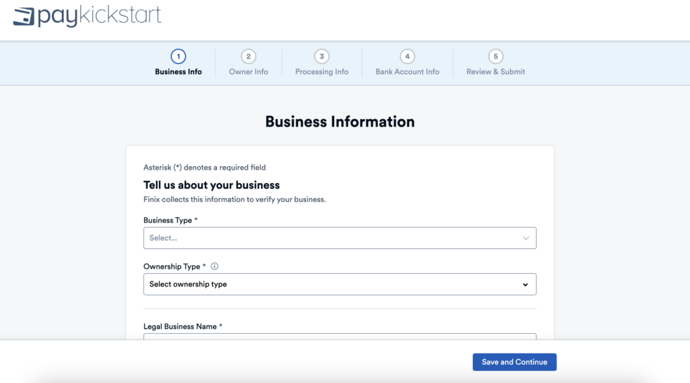Screen dimensions: 690x383
Task: Focus the Legal Business Name input field
Action: coord(340,337)
